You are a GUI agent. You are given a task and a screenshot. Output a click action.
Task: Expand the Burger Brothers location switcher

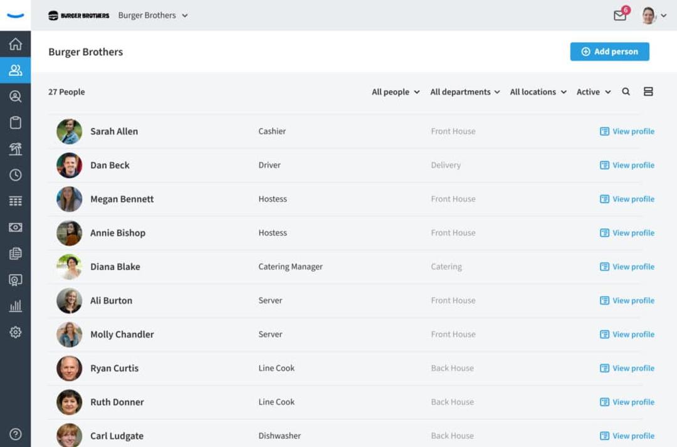coord(153,15)
